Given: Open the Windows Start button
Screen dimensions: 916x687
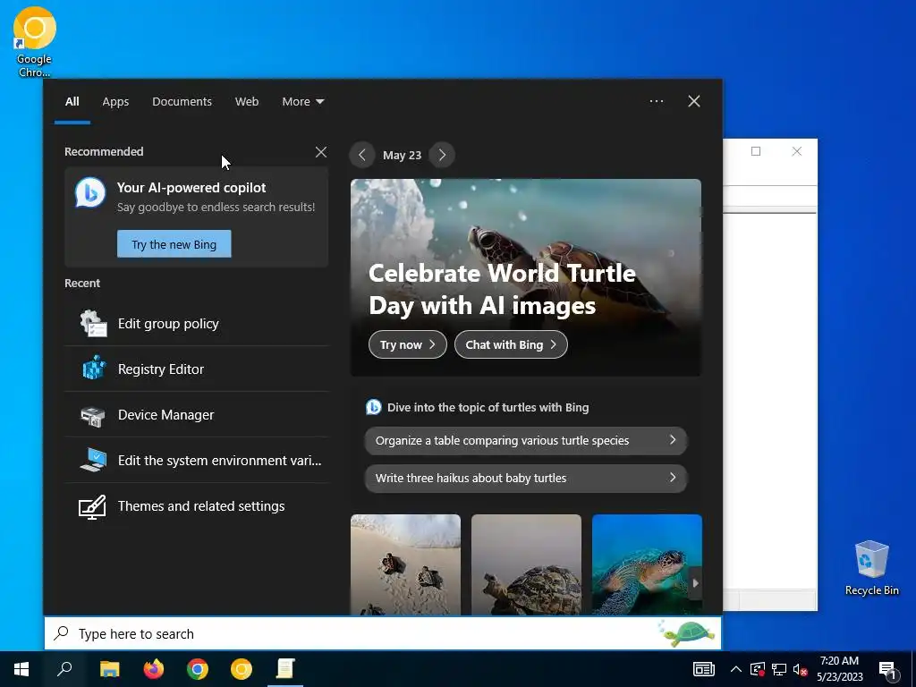Looking at the screenshot, I should [21, 669].
